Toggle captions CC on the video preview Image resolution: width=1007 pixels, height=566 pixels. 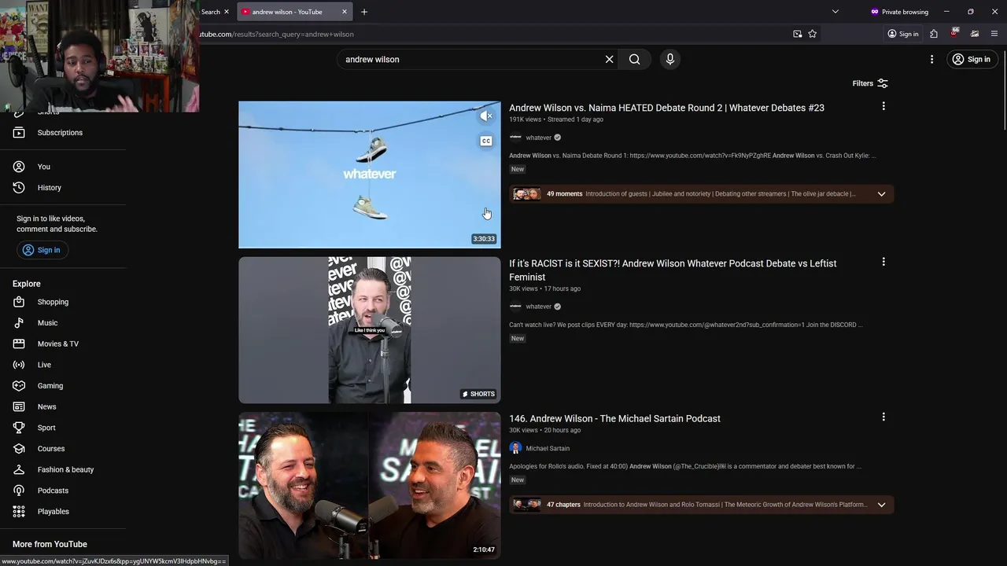click(x=486, y=141)
